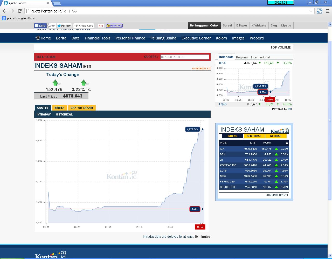Click the scrollbar up arrow
The image size is (332, 259).
click(x=330, y=24)
